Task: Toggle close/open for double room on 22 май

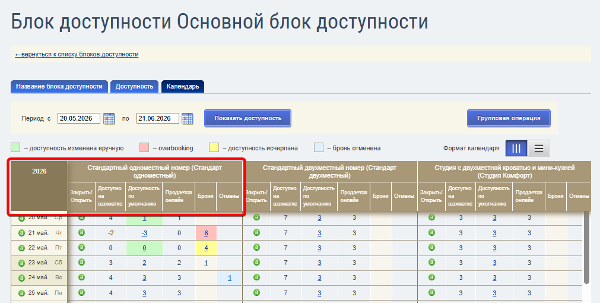Action: [256, 248]
